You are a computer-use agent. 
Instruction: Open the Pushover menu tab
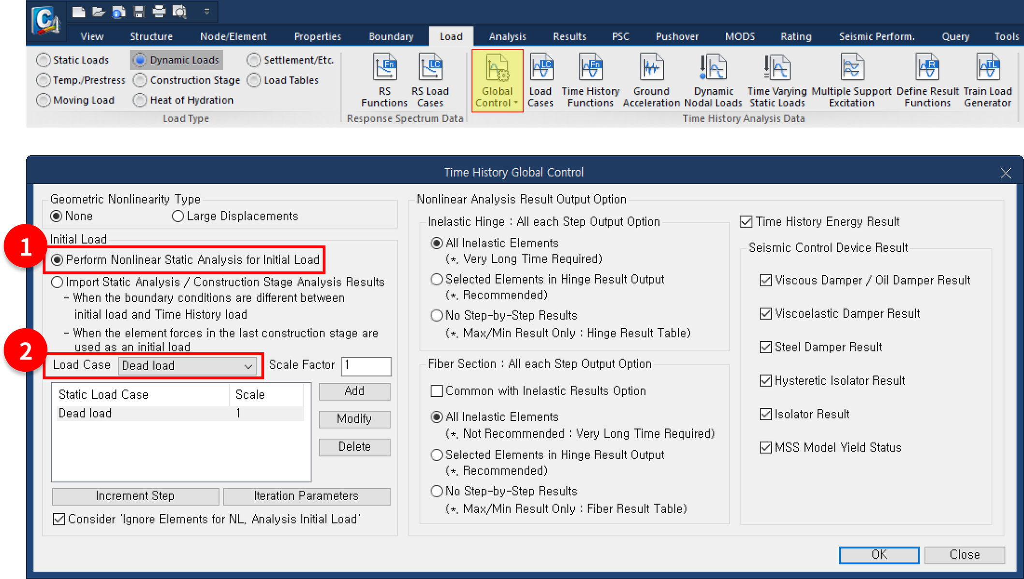[x=677, y=36]
